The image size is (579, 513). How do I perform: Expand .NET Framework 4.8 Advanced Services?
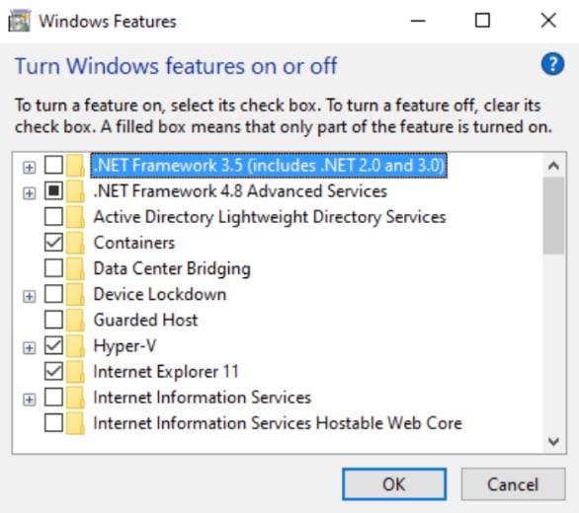pos(30,193)
